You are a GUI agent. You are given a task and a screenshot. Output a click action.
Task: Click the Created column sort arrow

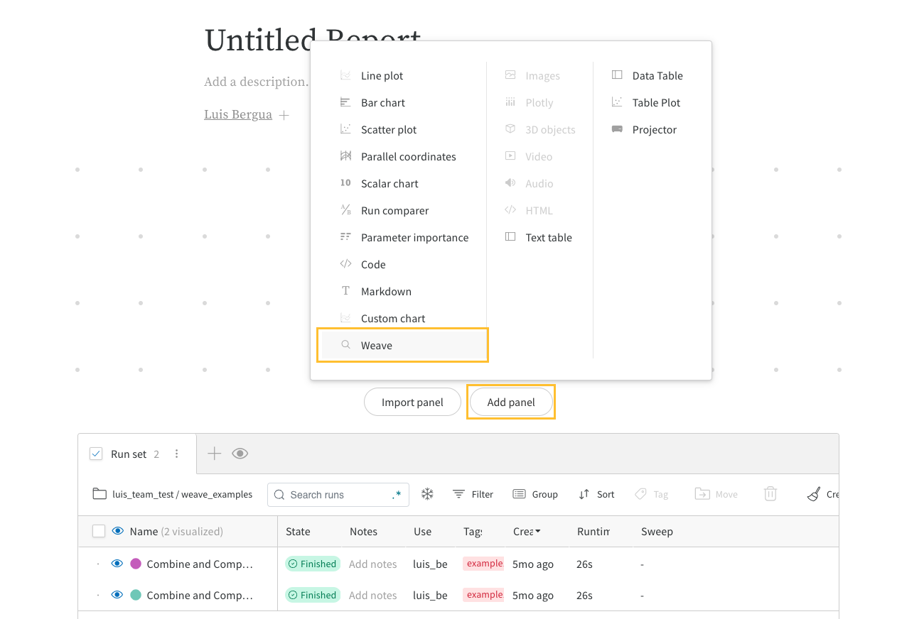tap(538, 532)
